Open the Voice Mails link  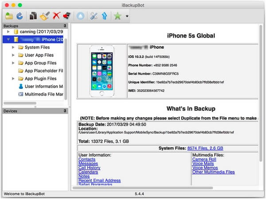[x=203, y=164]
